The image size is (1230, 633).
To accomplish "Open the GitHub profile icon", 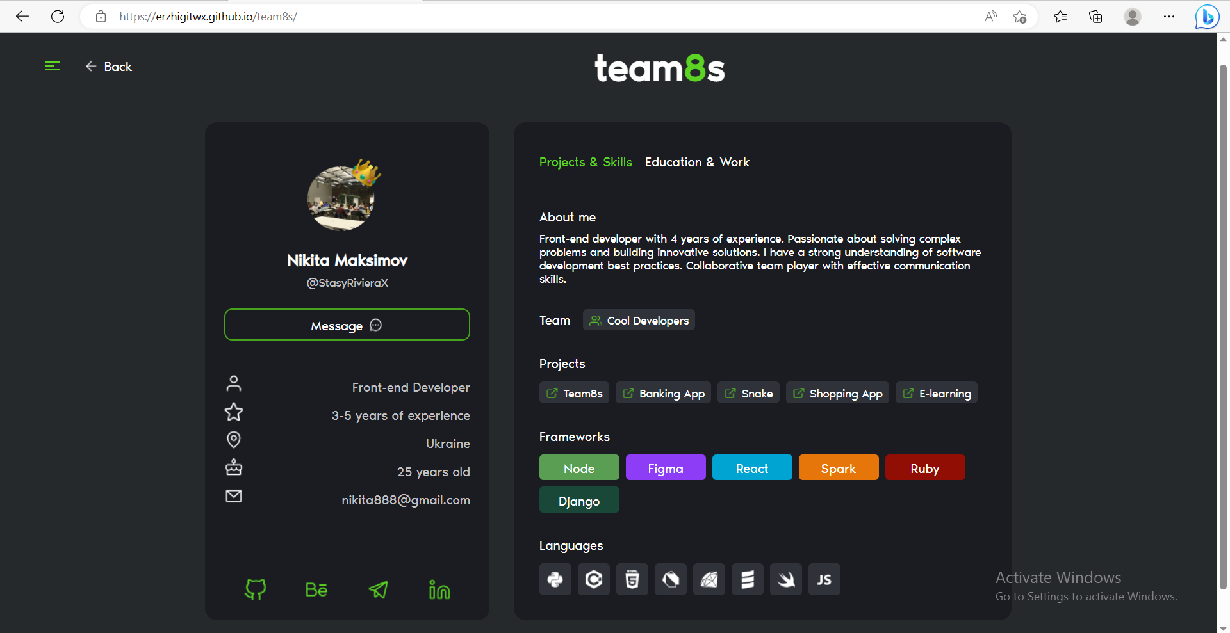I will tap(255, 589).
